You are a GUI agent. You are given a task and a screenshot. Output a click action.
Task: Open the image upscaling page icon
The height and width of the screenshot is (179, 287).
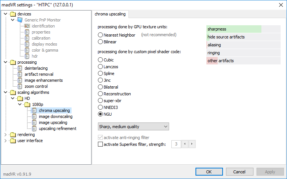pyautogui.click(x=34, y=122)
